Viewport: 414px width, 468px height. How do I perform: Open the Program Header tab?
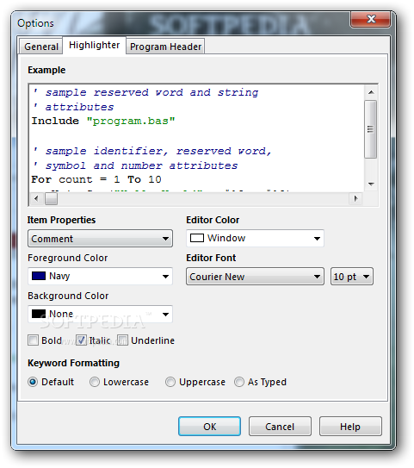pos(166,47)
